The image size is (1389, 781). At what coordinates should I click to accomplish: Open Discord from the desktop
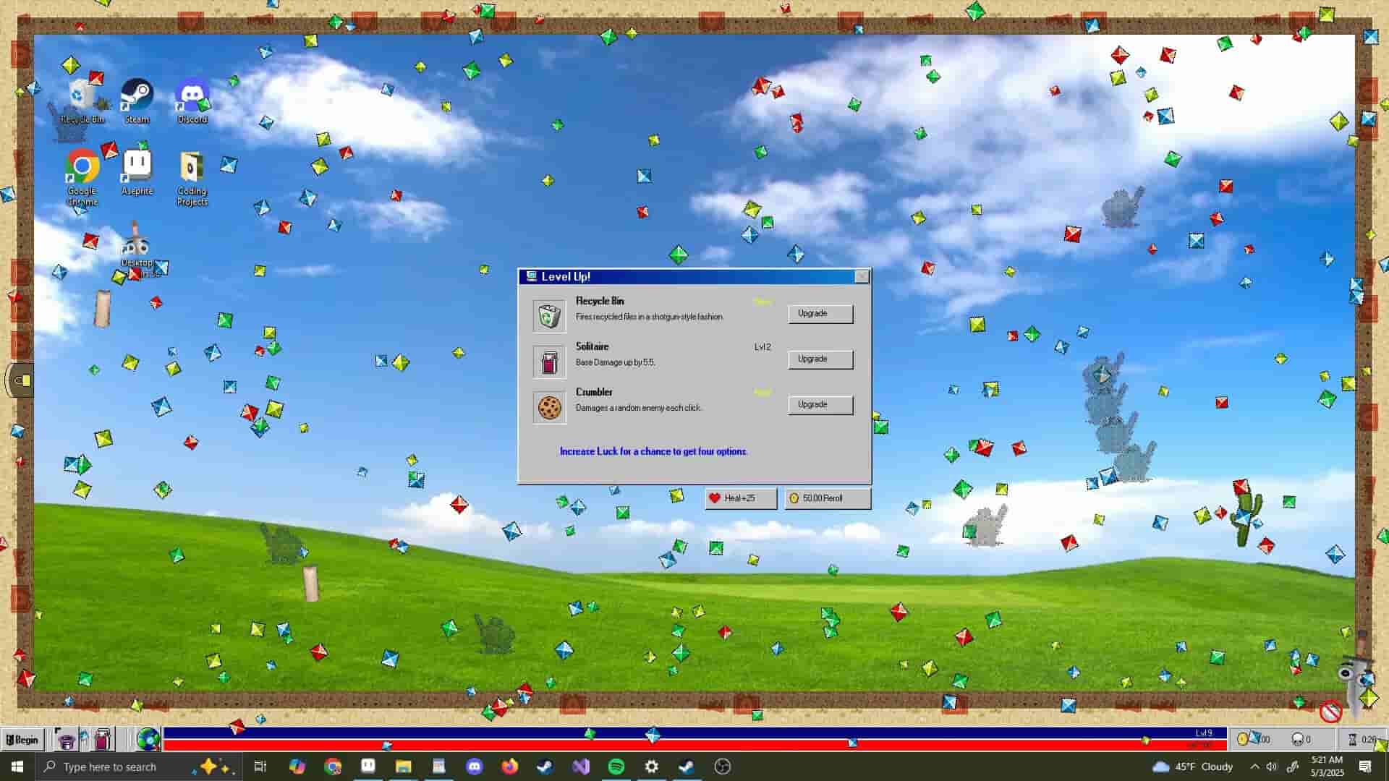click(191, 94)
